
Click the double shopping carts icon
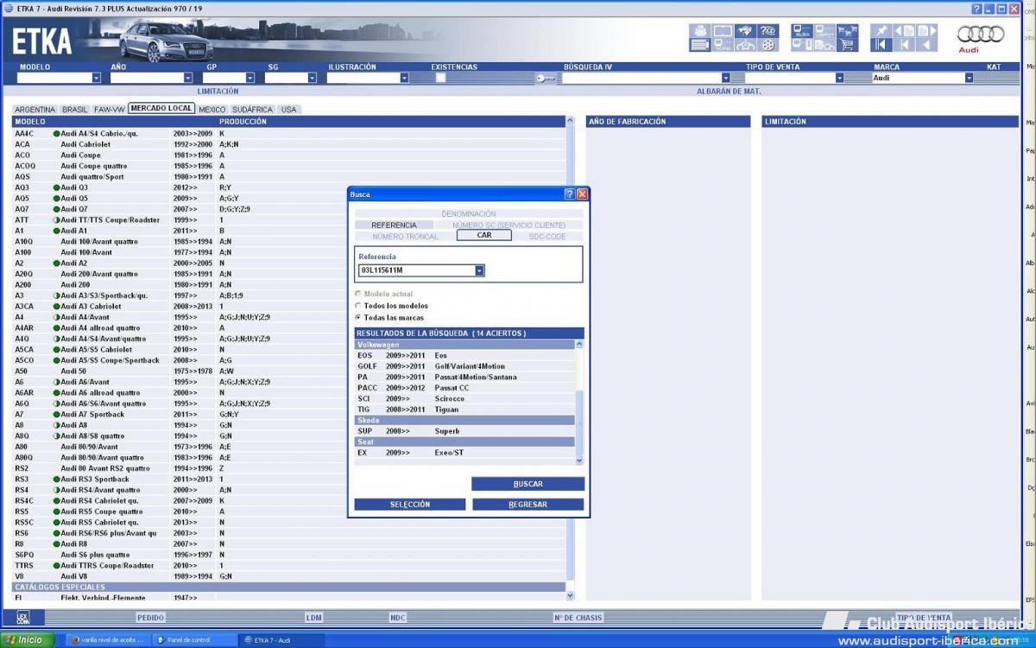(x=847, y=31)
